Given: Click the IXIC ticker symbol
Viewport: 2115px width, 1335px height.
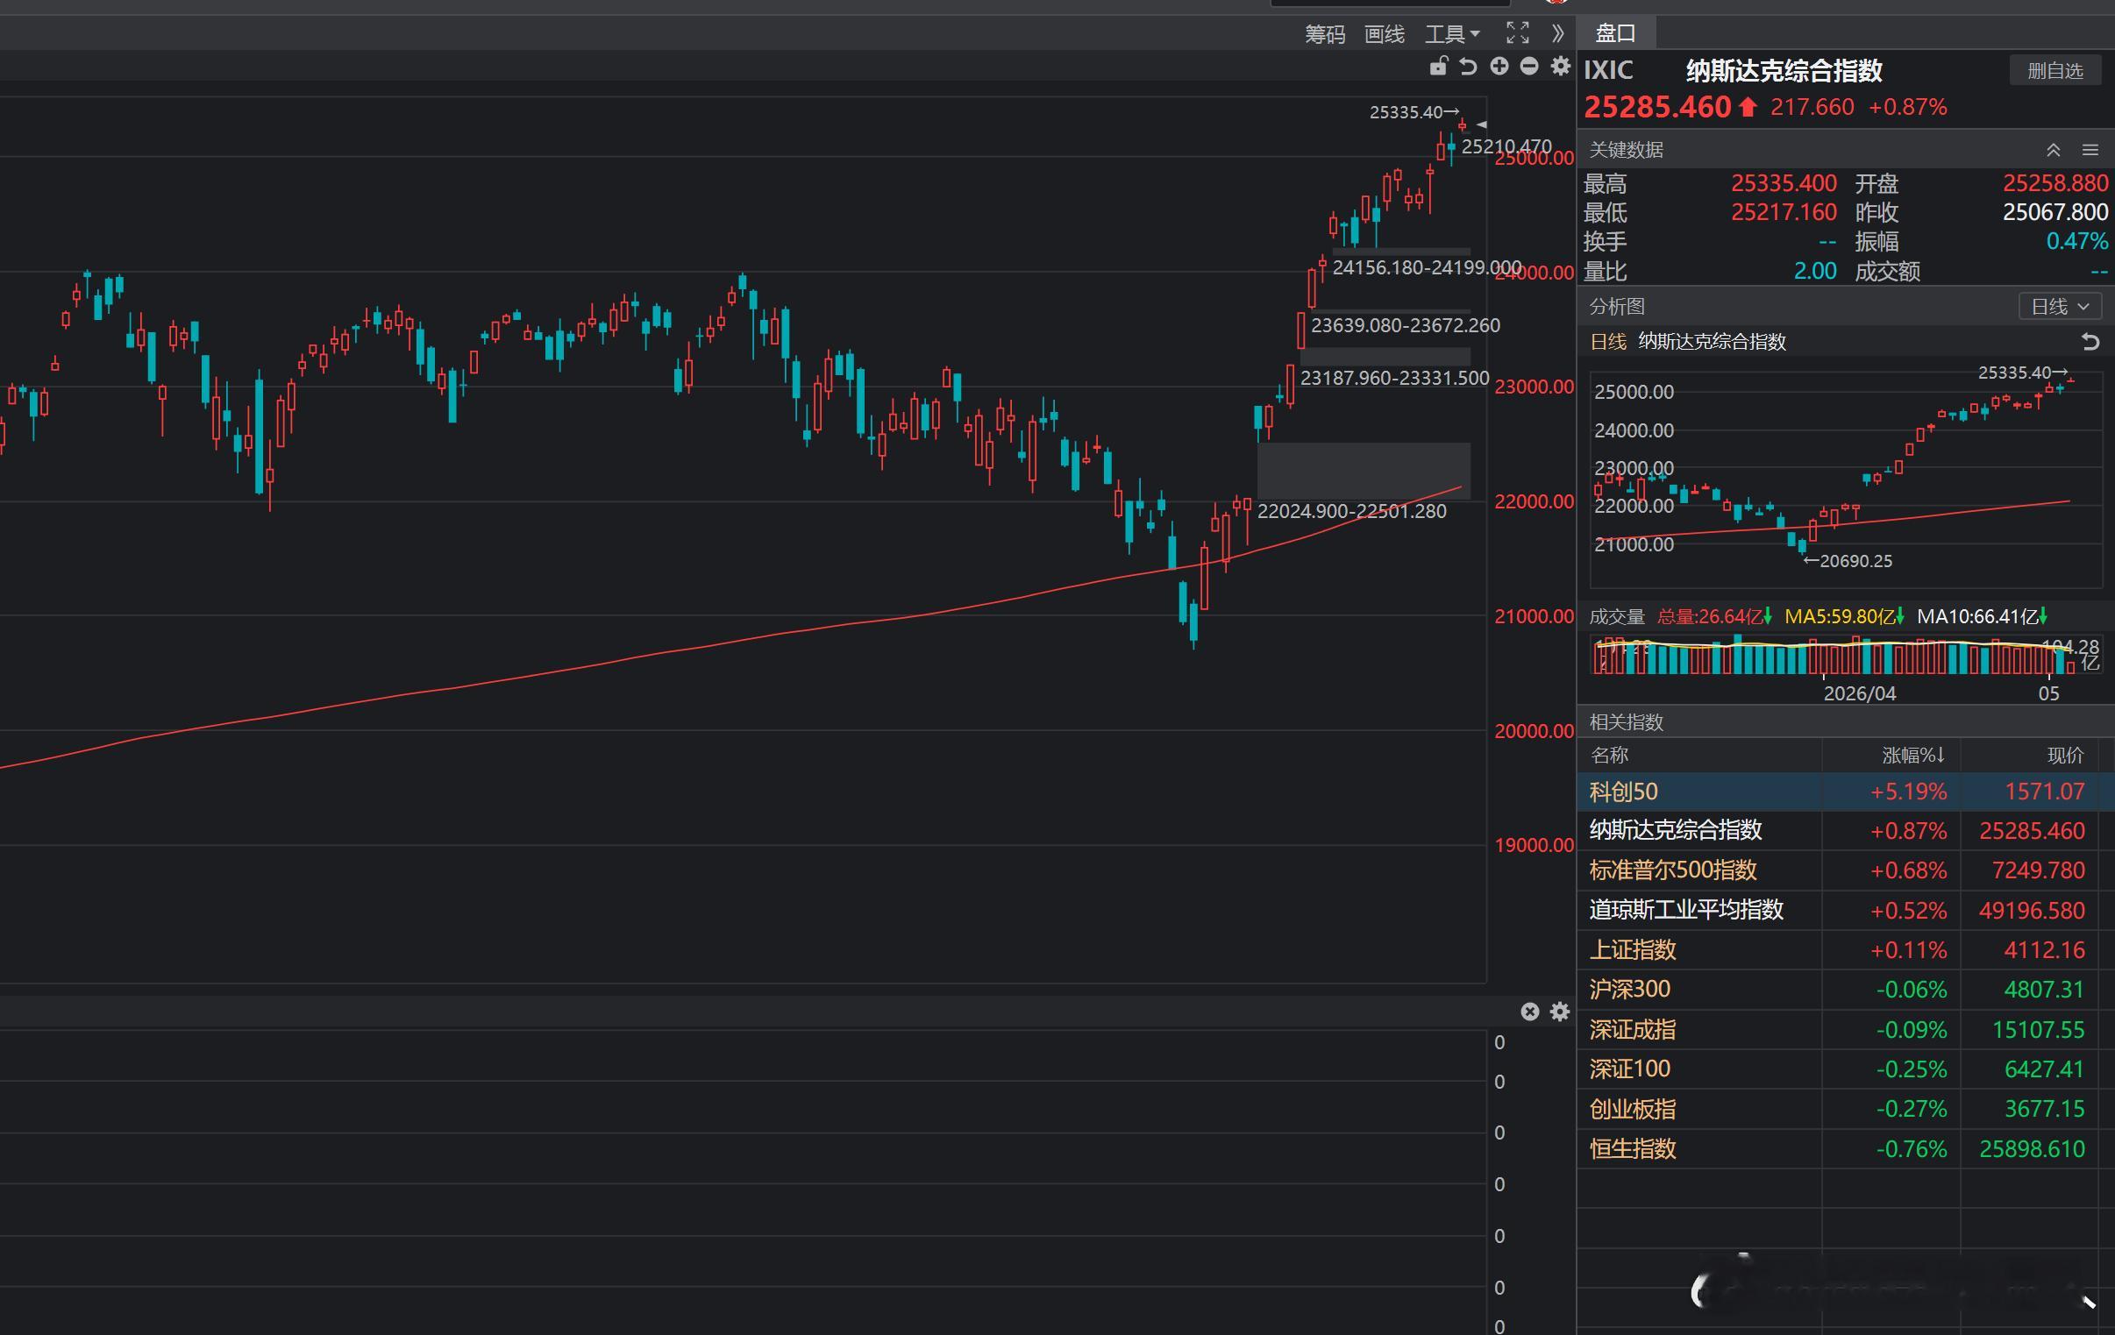Looking at the screenshot, I should 1608,70.
